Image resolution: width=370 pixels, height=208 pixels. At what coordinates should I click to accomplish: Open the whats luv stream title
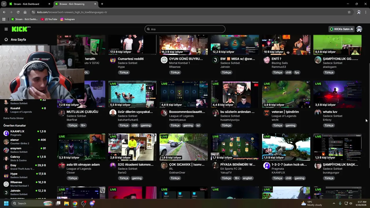[330, 112]
